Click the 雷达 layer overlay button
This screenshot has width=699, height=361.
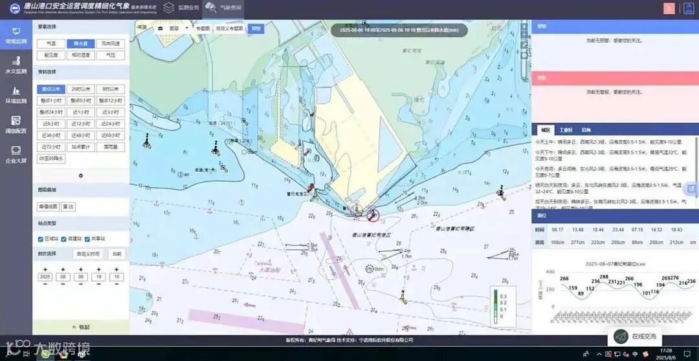tap(68, 206)
